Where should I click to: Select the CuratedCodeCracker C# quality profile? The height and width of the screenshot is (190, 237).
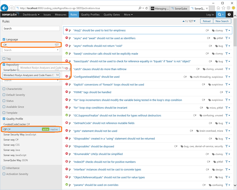17,124
